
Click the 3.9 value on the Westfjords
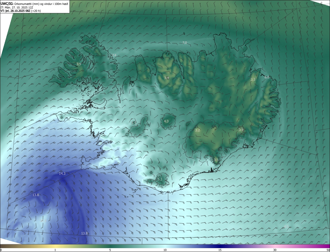coord(79,64)
